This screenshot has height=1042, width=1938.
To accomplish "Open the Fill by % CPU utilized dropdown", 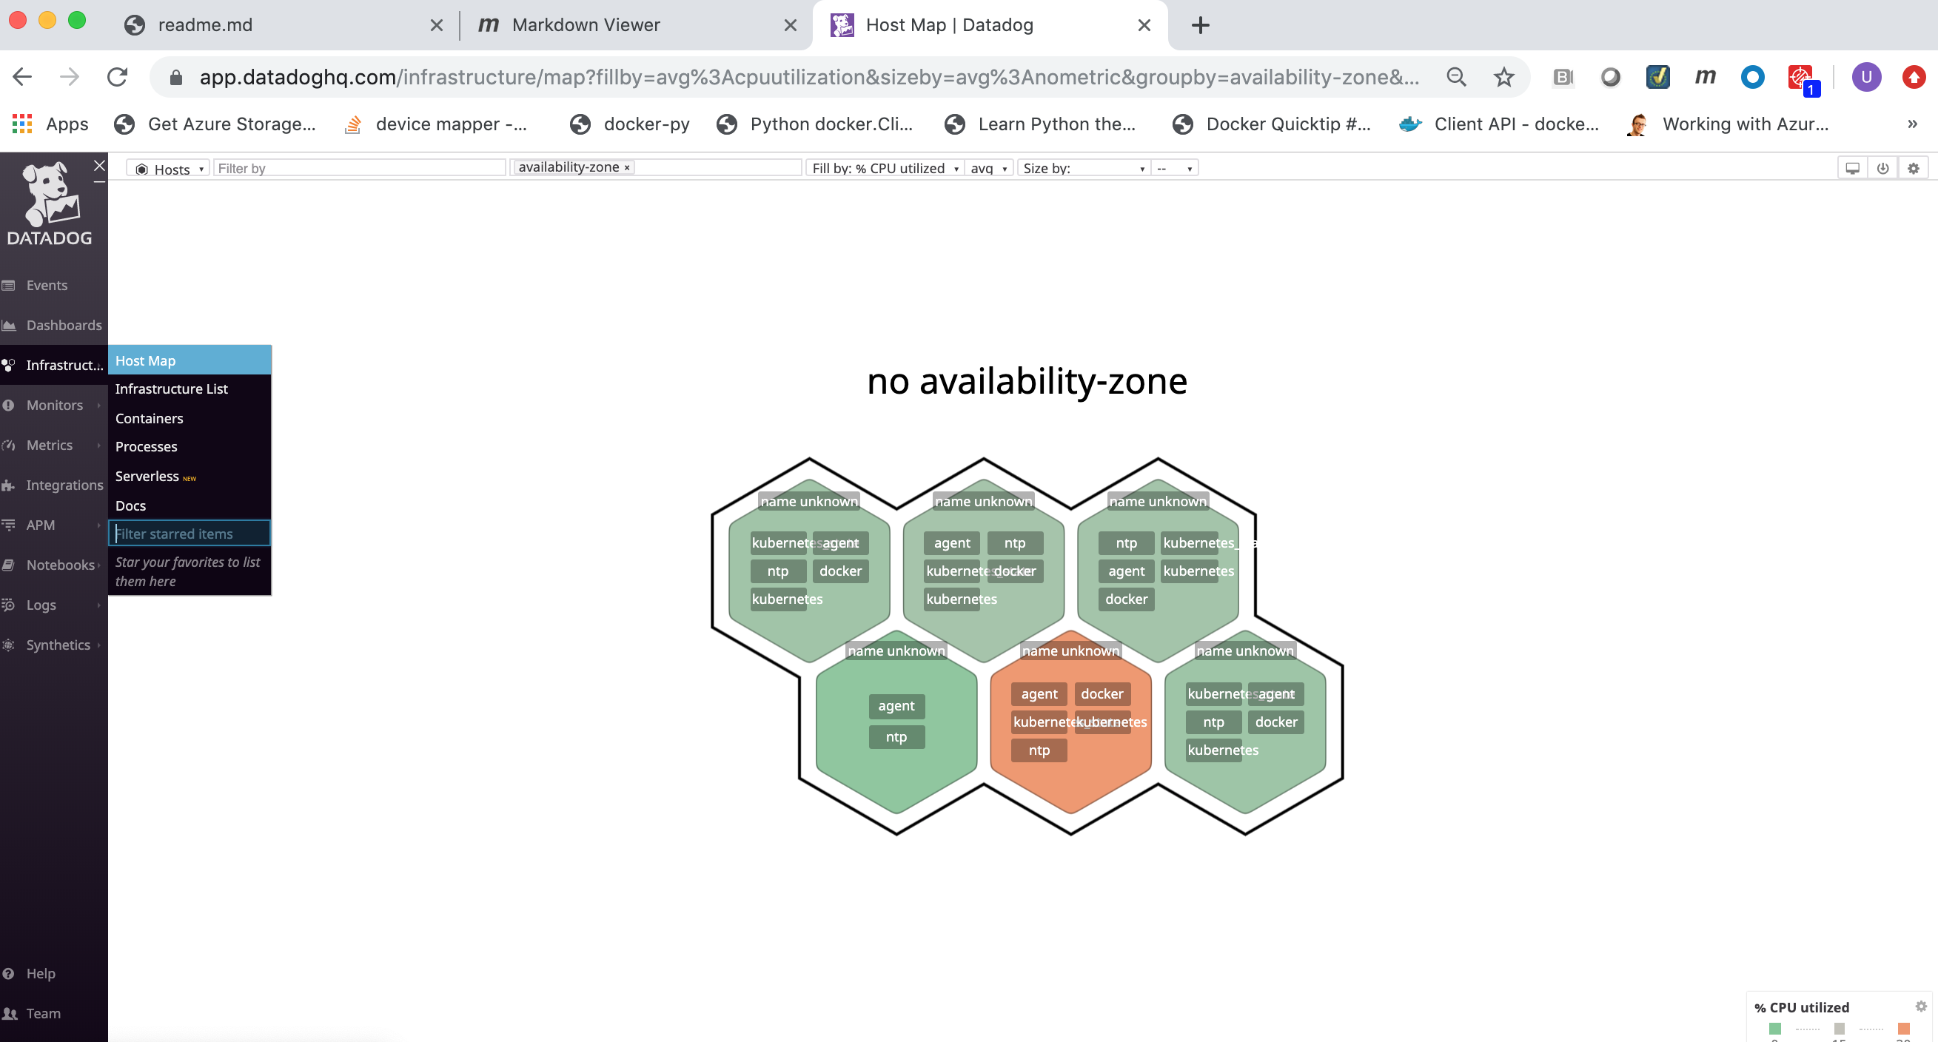I will pos(884,168).
